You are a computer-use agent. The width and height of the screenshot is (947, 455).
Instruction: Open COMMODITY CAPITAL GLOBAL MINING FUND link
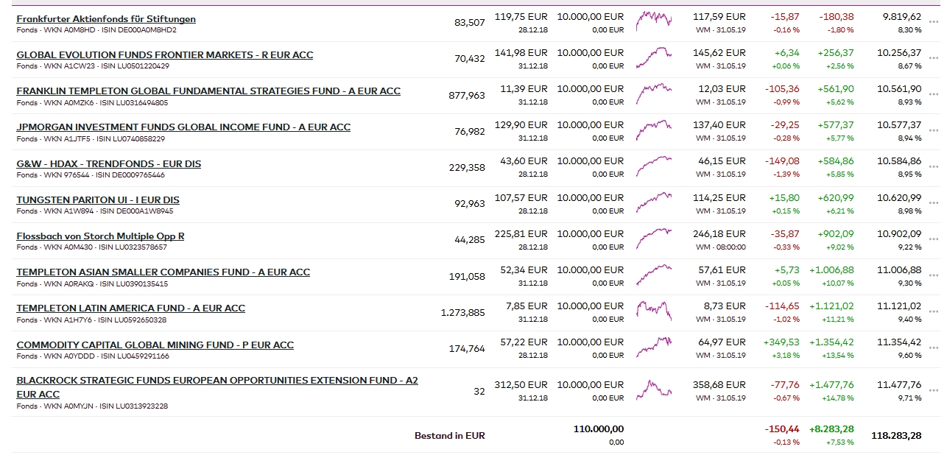tap(155, 345)
